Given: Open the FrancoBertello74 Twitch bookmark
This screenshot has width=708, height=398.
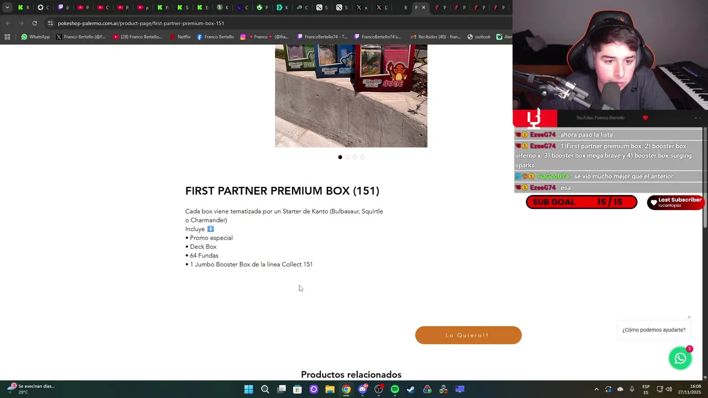Looking at the screenshot, I should click(x=322, y=37).
